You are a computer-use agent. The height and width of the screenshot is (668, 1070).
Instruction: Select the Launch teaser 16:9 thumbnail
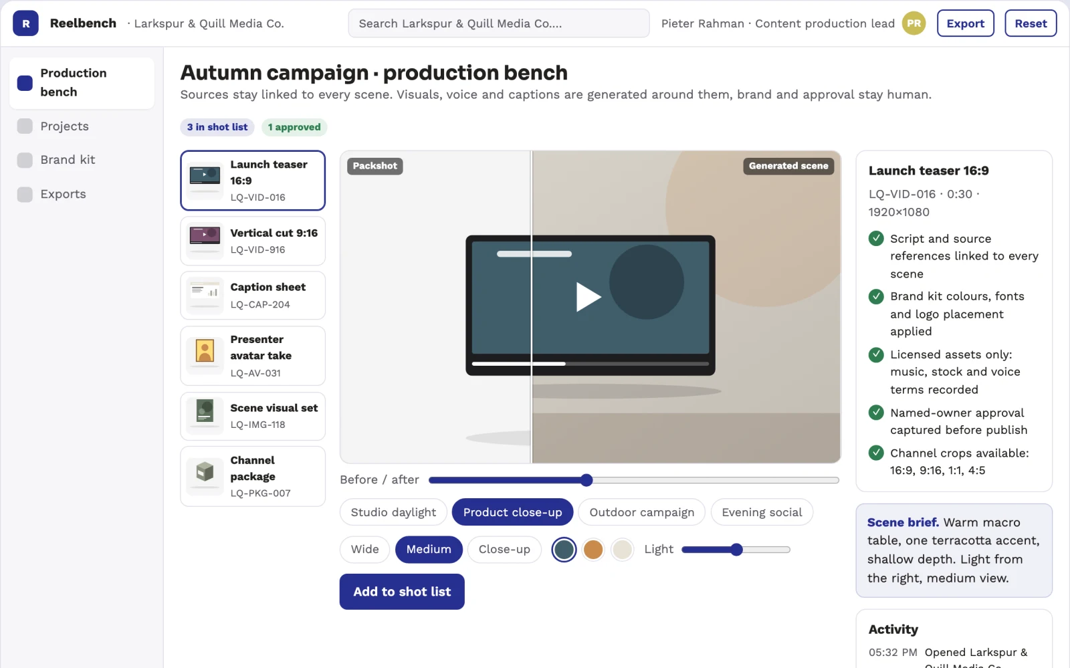coord(205,181)
